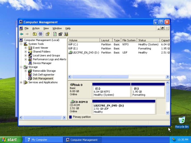Viewport: 191px width, 143px height.
Task: Click the Local Users and Groups icon
Action: pos(30,55)
